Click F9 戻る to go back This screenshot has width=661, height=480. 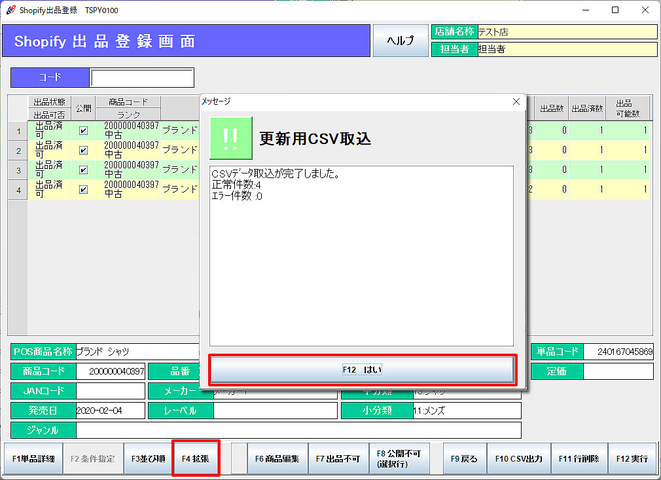pos(464,458)
